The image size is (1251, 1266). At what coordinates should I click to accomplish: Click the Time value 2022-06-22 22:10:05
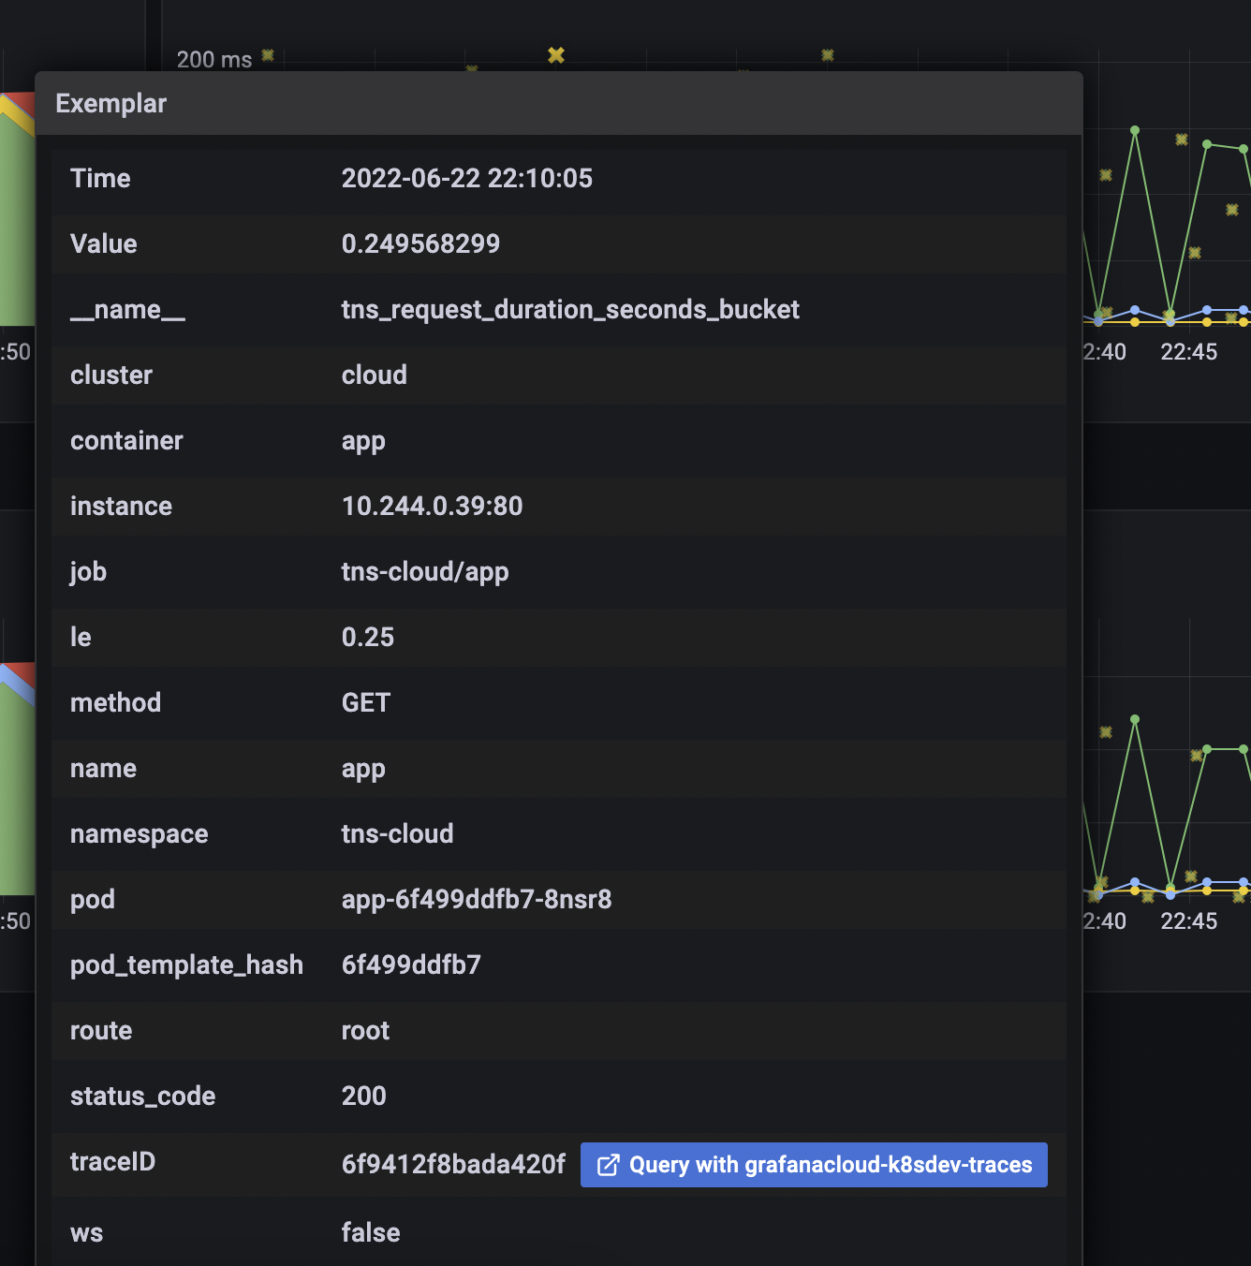coord(466,178)
